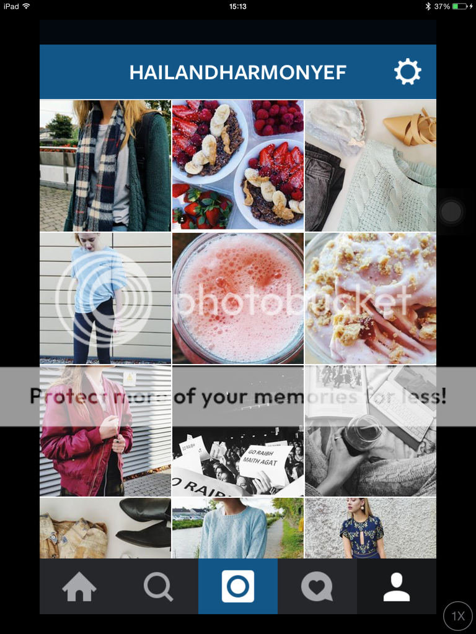Go to the Home feed tab
Screen dimensions: 476x634
point(79,586)
